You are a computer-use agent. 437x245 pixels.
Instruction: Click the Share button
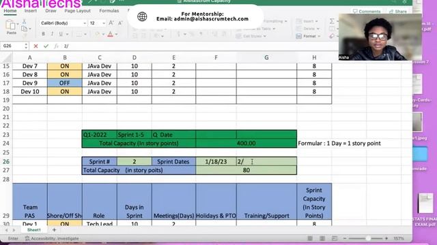[x=397, y=12]
